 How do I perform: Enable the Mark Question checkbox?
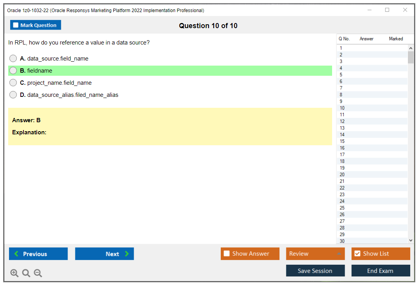pyautogui.click(x=16, y=25)
